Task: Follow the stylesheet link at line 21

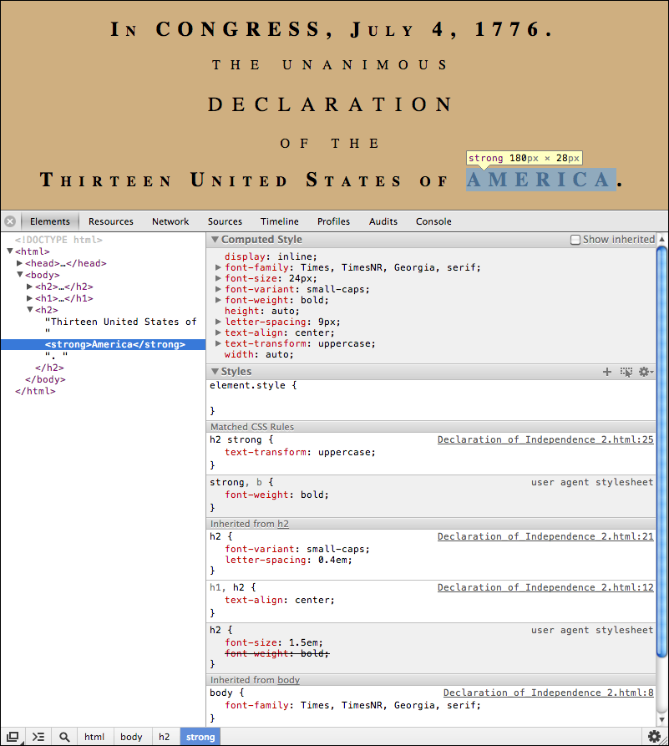Action: tap(545, 535)
